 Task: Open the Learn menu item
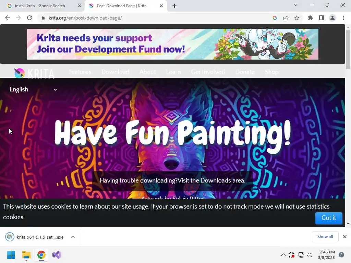point(173,72)
